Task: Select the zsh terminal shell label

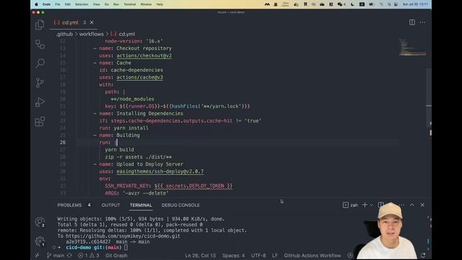Action: click(350, 205)
